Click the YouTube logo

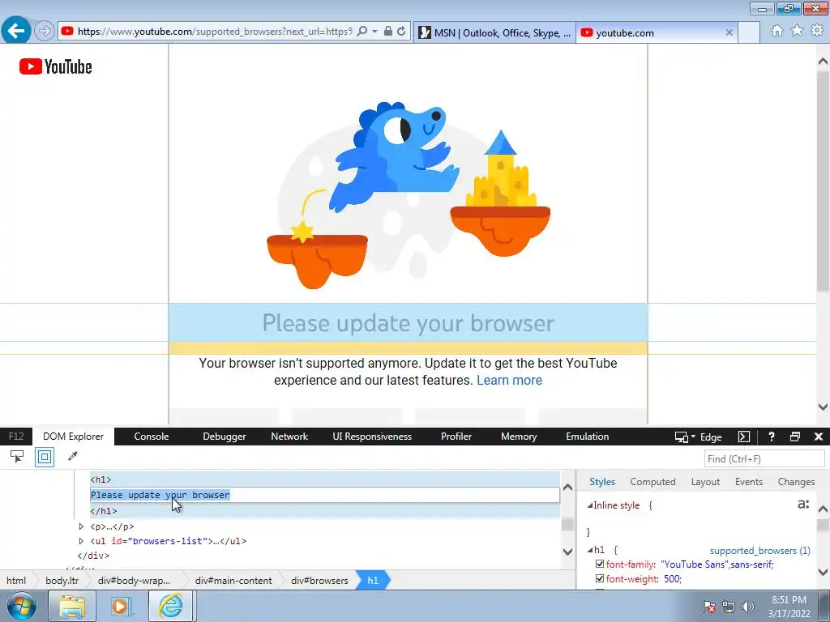coord(56,66)
